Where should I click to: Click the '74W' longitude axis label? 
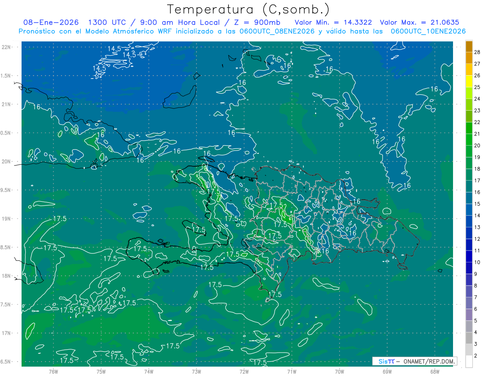click(148, 372)
